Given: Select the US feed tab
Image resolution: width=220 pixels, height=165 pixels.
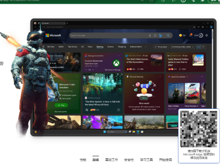Looking at the screenshot, I should click(x=82, y=47).
